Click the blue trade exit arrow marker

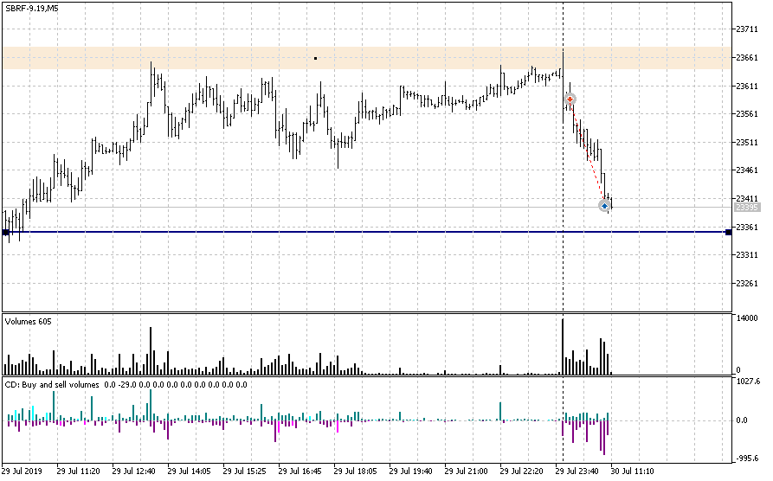(x=604, y=206)
